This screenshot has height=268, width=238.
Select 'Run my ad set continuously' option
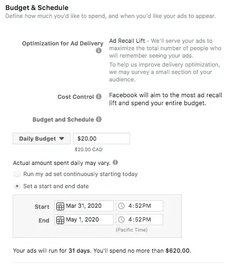point(17,174)
